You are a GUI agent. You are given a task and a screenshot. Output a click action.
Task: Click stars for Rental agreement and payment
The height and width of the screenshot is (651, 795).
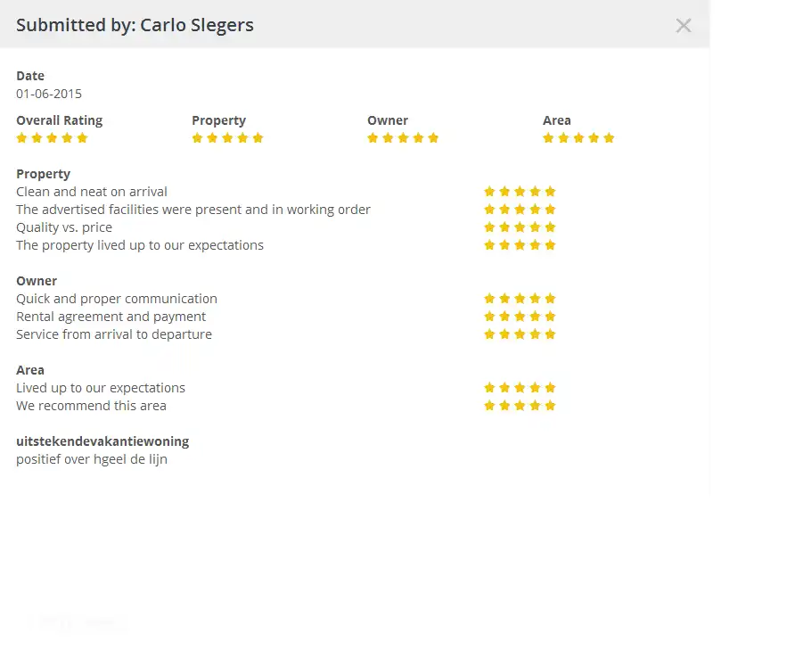pos(520,317)
